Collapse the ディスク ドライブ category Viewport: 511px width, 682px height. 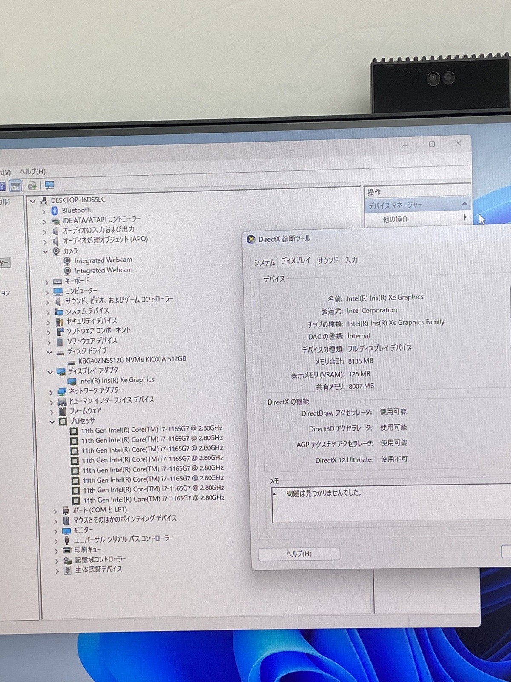[49, 352]
